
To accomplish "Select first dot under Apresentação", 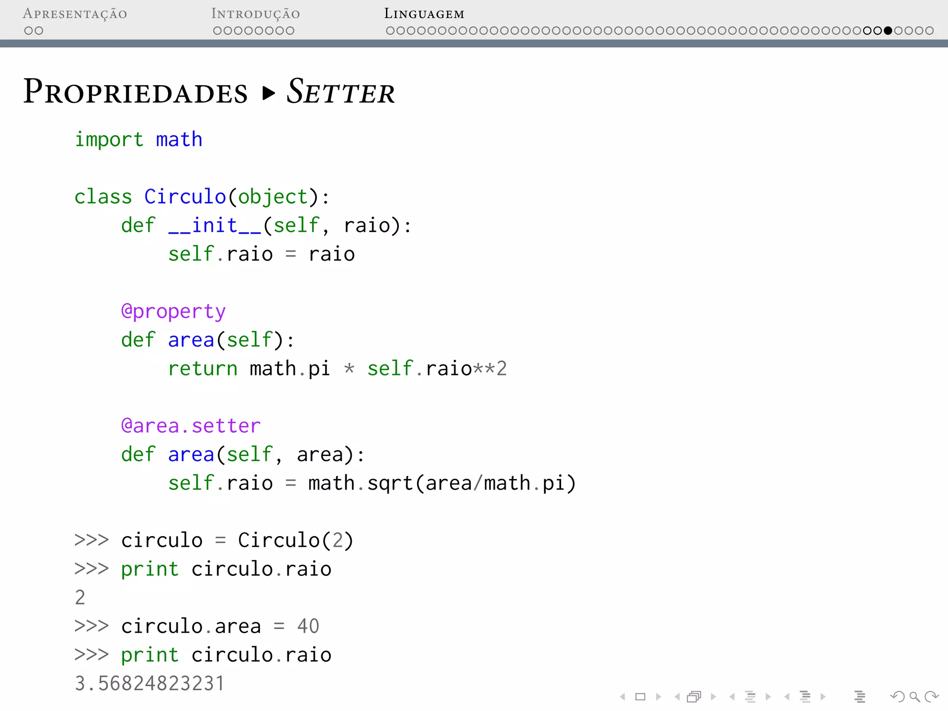I will click(29, 31).
